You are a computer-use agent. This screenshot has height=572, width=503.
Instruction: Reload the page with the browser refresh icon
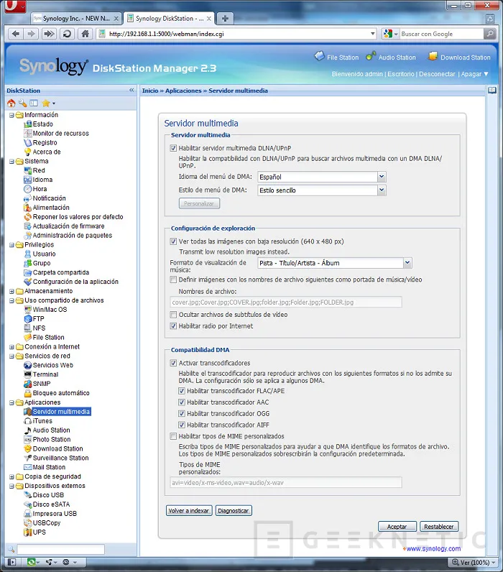[x=67, y=34]
